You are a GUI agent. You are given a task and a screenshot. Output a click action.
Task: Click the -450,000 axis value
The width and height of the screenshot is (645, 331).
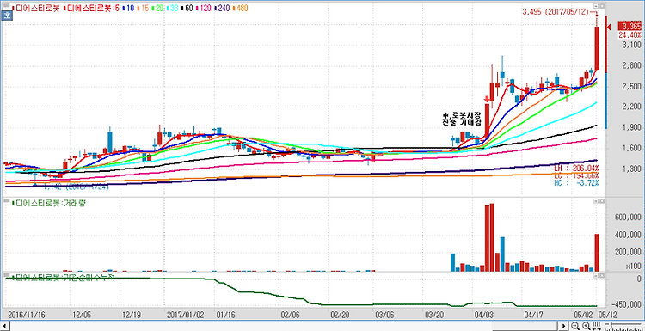[627, 304]
